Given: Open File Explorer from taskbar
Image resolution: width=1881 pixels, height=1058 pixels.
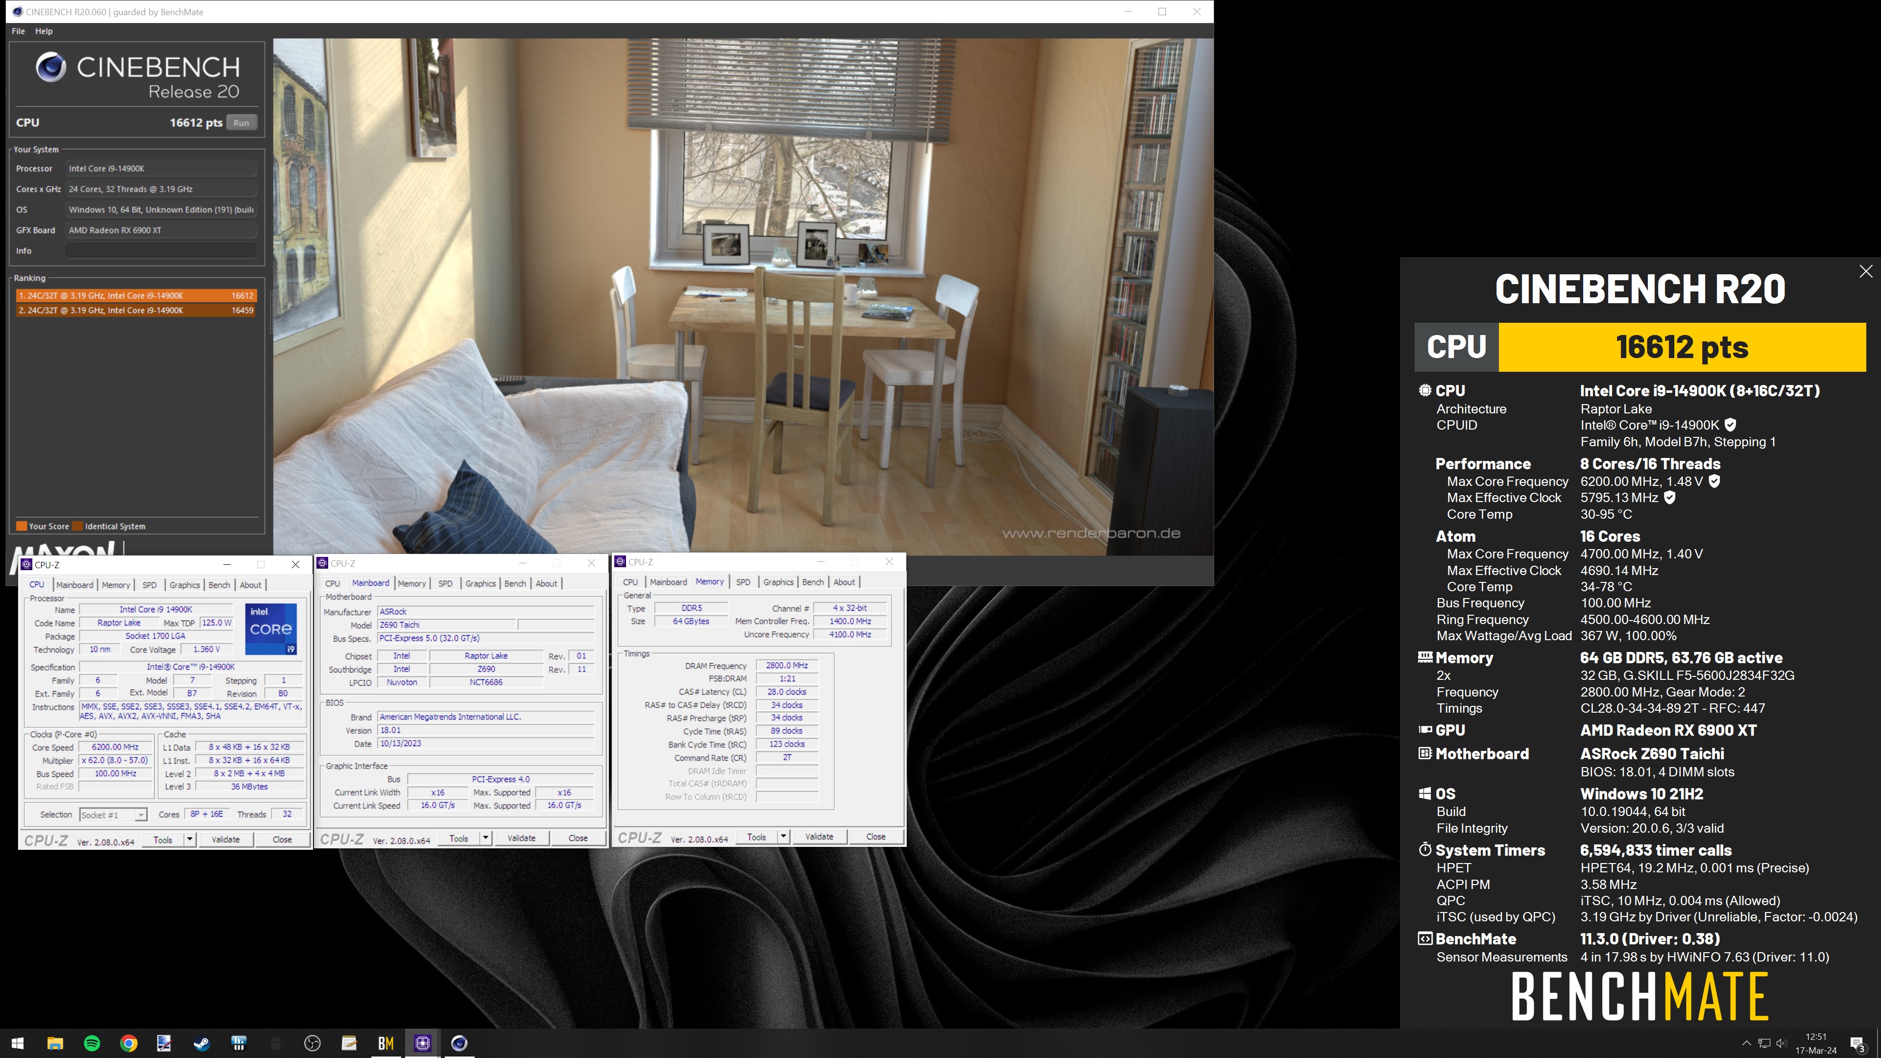Looking at the screenshot, I should 55,1043.
